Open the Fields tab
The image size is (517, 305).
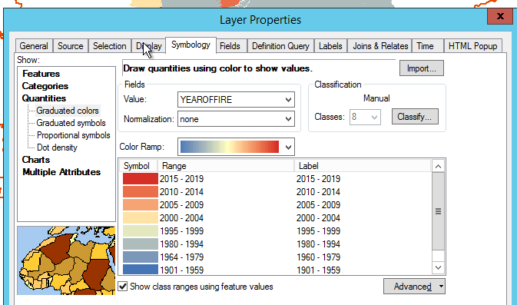230,46
